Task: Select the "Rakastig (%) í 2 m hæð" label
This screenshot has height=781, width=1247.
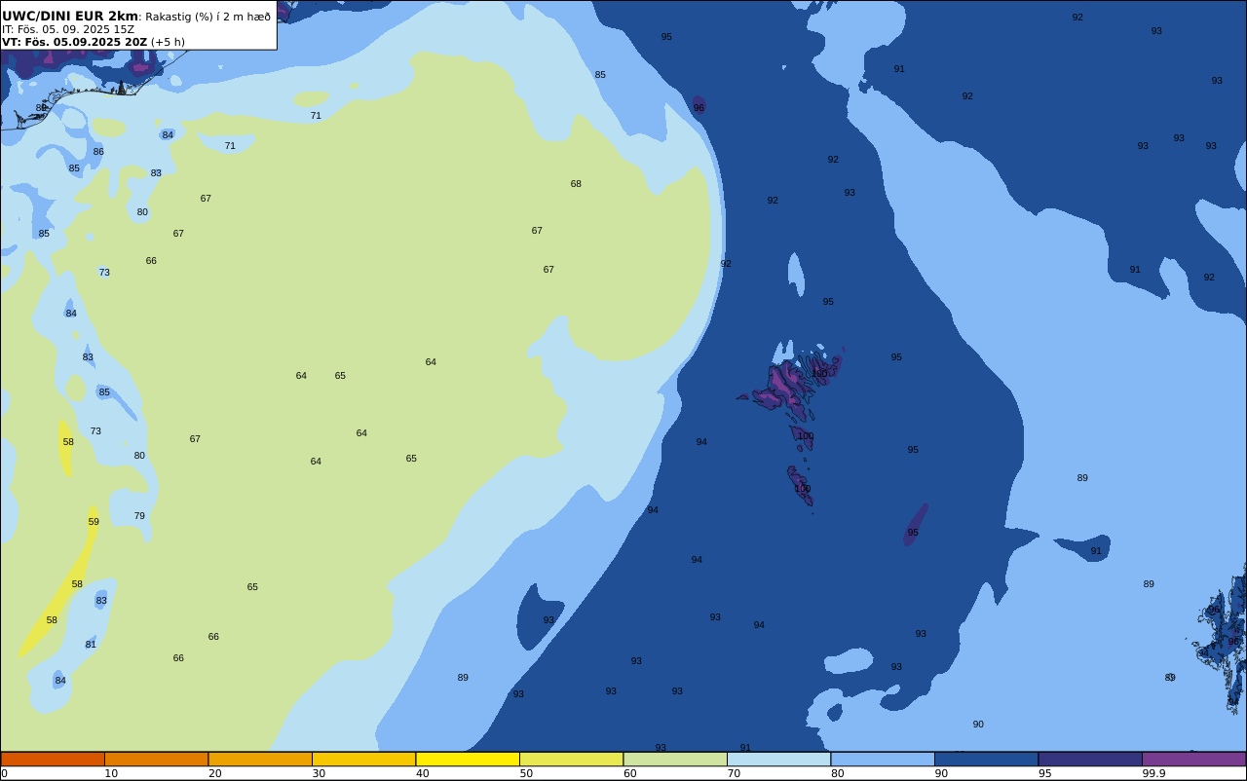Action: 208,17
